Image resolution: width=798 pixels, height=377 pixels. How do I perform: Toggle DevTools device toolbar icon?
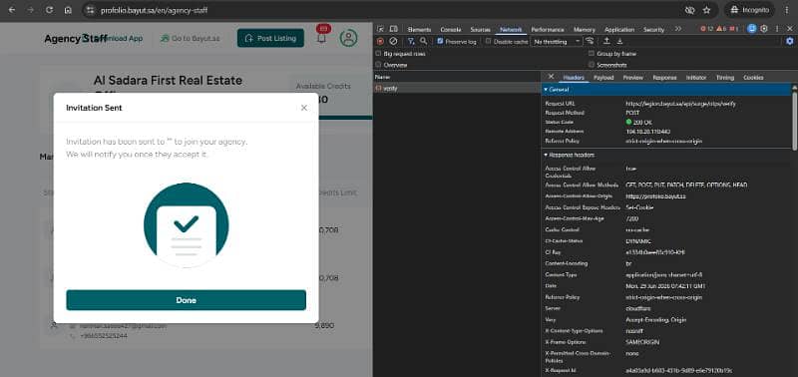tap(393, 30)
